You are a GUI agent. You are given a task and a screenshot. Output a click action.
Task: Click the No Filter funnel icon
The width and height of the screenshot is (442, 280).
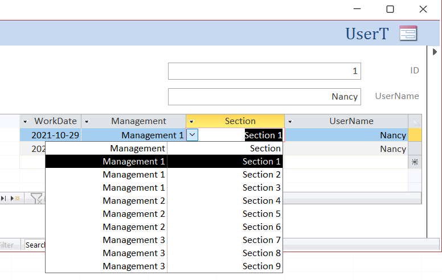point(36,198)
